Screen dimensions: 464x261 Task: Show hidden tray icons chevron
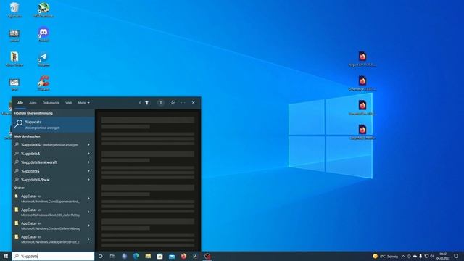pyautogui.click(x=403, y=256)
